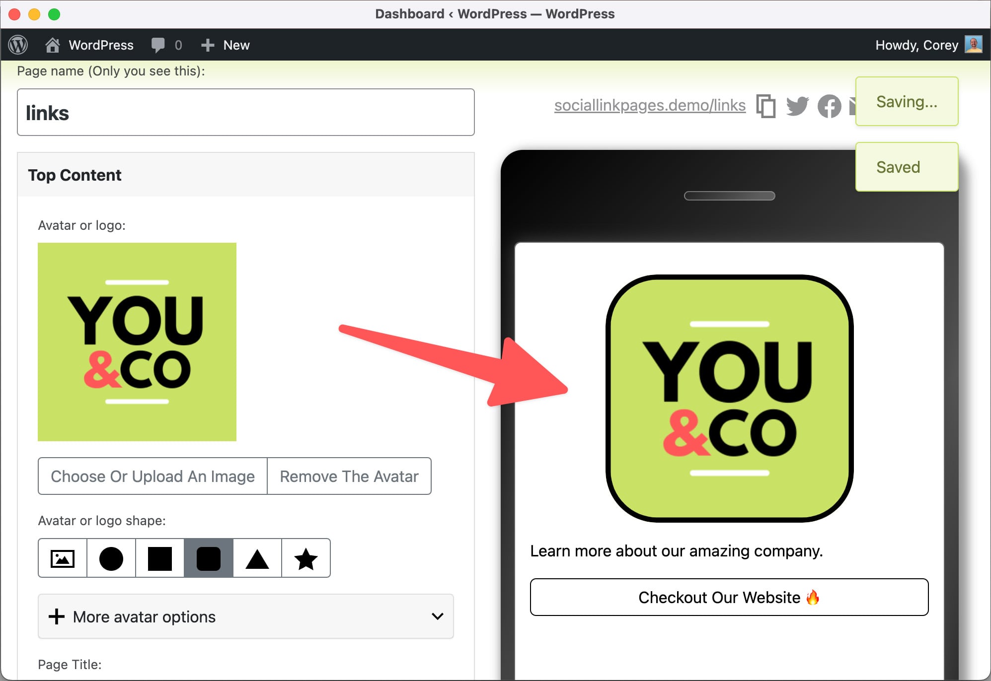This screenshot has width=991, height=681.
Task: Click the Top Content section header
Action: 246,175
